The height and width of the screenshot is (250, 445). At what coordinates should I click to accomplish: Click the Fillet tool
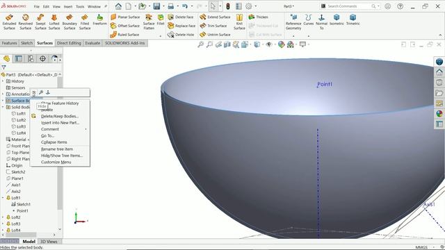pyautogui.click(x=161, y=20)
